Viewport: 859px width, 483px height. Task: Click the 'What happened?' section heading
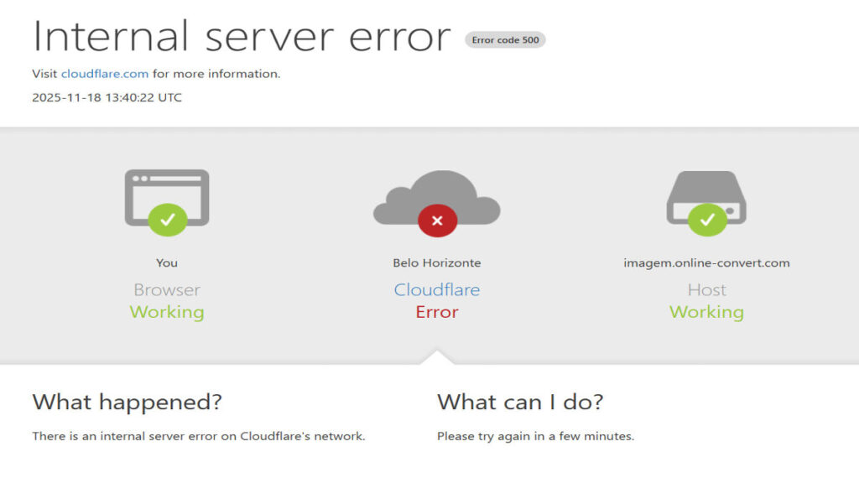click(126, 402)
